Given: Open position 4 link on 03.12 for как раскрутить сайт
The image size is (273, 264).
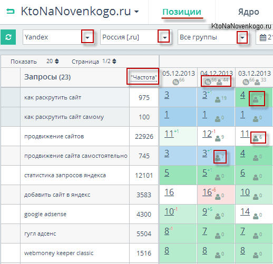Looking at the screenshot, I should click(242, 95).
